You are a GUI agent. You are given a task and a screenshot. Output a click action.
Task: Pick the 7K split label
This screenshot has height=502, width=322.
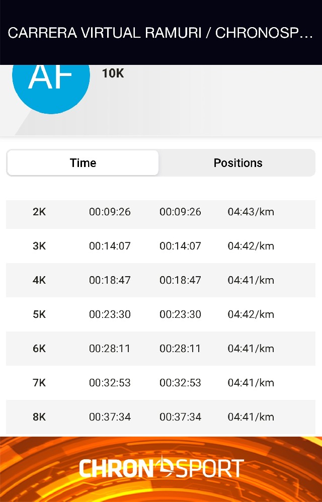(39, 383)
